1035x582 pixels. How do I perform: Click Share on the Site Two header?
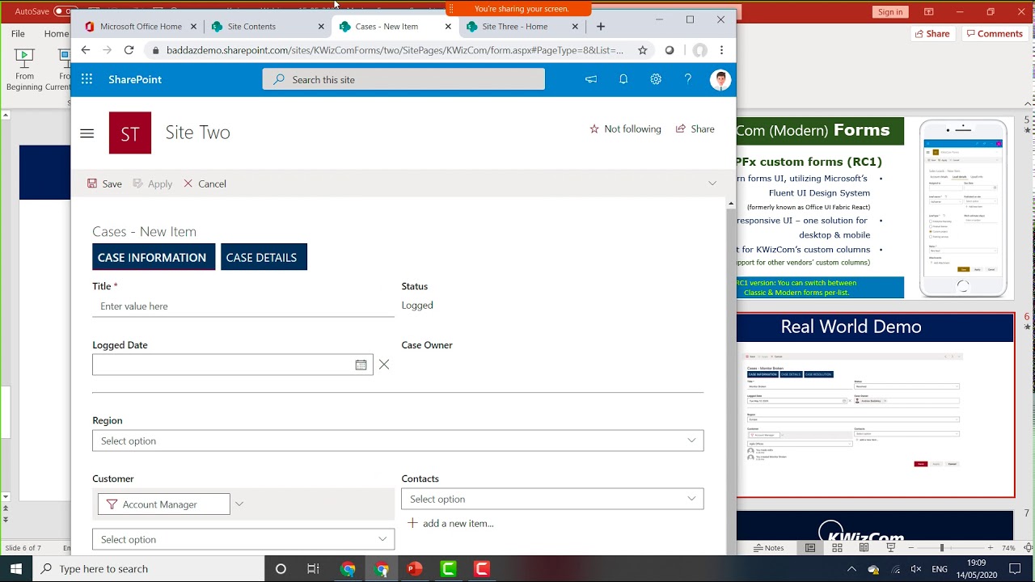(695, 129)
